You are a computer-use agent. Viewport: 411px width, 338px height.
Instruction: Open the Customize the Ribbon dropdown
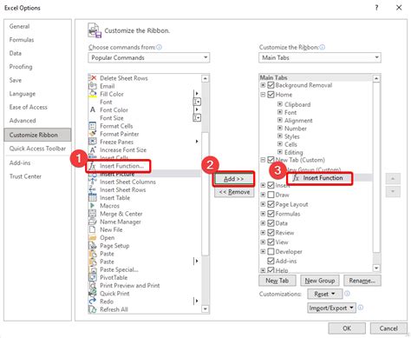[x=320, y=57]
